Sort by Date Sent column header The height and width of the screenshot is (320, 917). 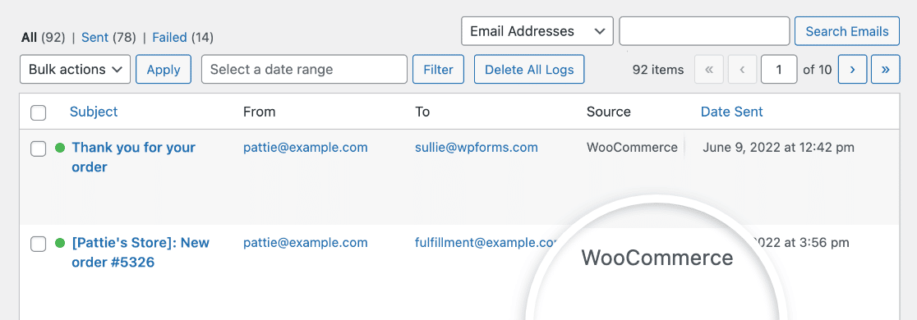731,112
